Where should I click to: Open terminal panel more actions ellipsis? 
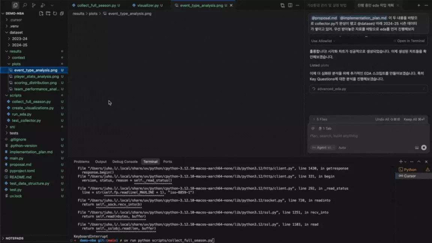pyautogui.click(x=412, y=162)
